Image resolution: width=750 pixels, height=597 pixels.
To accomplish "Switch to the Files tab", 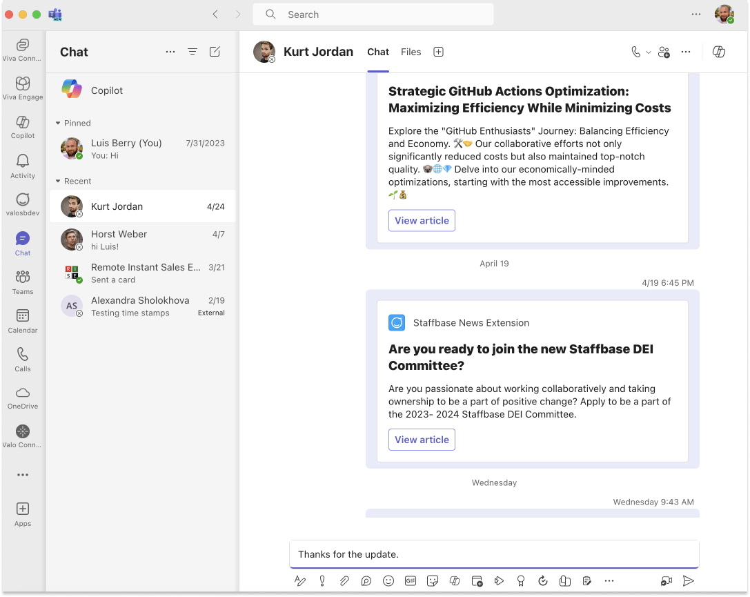I will coord(411,52).
